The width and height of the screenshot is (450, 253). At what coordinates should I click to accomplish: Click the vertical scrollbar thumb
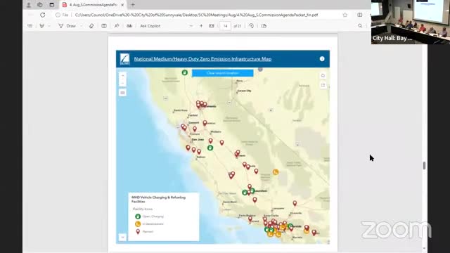click(424, 166)
